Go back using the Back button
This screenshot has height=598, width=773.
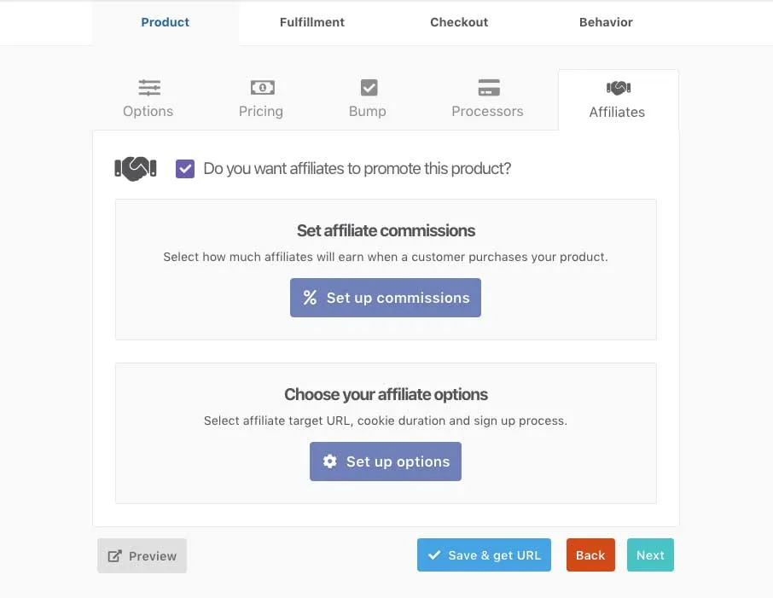[x=590, y=554]
